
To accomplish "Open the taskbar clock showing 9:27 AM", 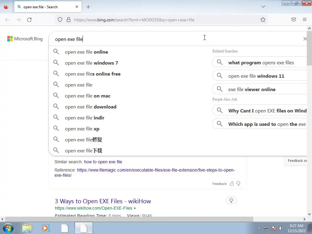I will click(296, 228).
